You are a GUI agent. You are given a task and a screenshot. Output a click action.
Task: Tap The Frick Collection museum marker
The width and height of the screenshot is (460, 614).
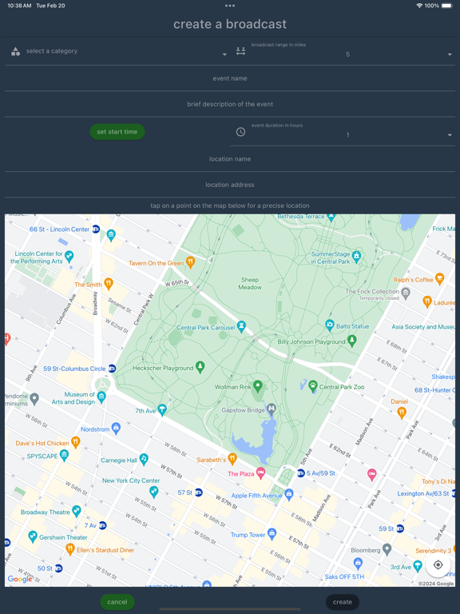(x=406, y=293)
